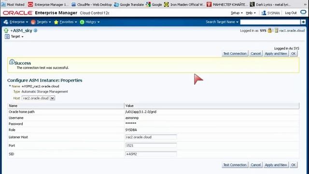Viewport: 309px width, 174px height.
Task: Click the Target menu icon
Action: 7,37
